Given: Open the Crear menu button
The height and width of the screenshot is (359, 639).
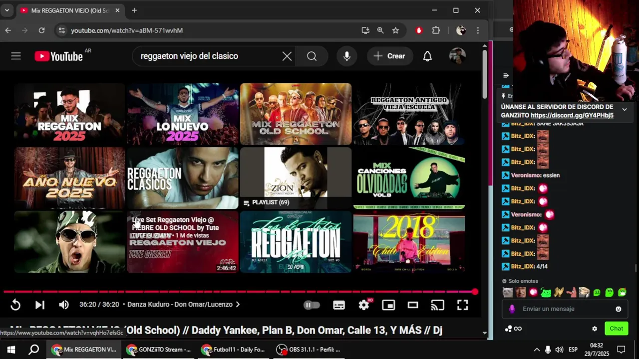Looking at the screenshot, I should pos(389,56).
